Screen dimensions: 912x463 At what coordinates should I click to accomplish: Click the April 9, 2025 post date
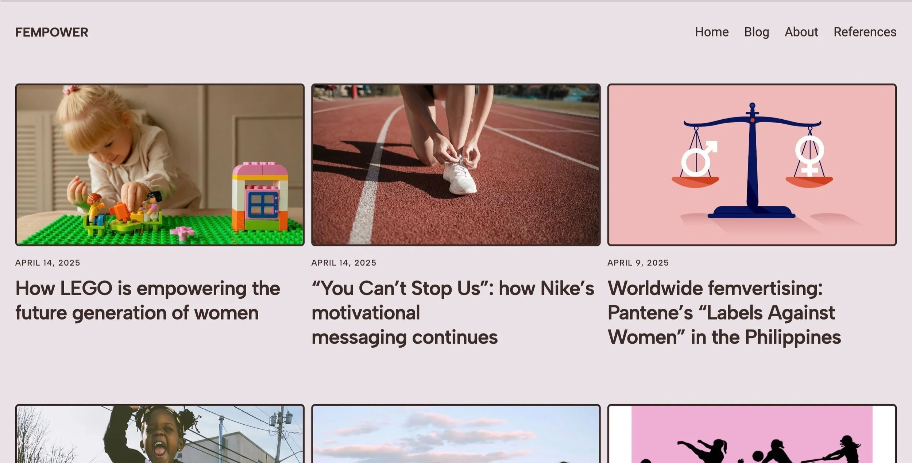click(x=638, y=263)
